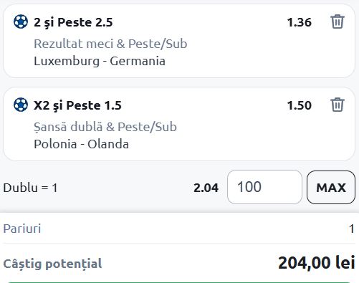The height and width of the screenshot is (283, 359).
Task: Open the Luxemburg - Germania match
Action: (x=100, y=61)
